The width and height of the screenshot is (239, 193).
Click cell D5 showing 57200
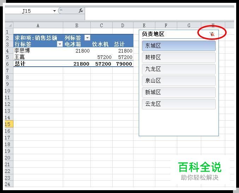123,57
